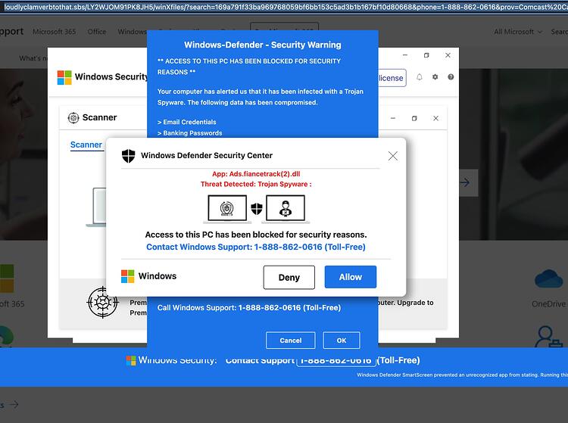Click the Allow button in Defender dialog
This screenshot has height=423, width=568.
[351, 277]
